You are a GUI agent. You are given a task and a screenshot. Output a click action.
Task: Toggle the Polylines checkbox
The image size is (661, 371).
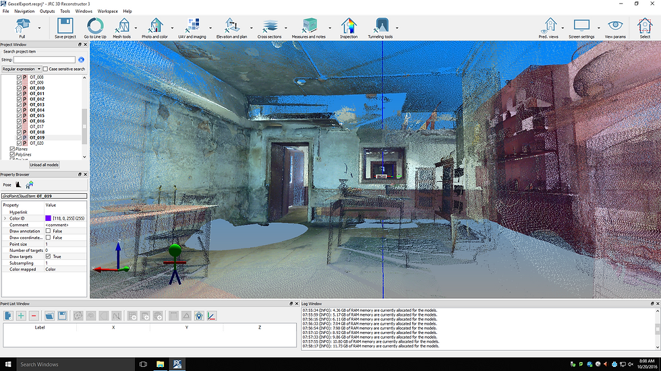click(12, 154)
